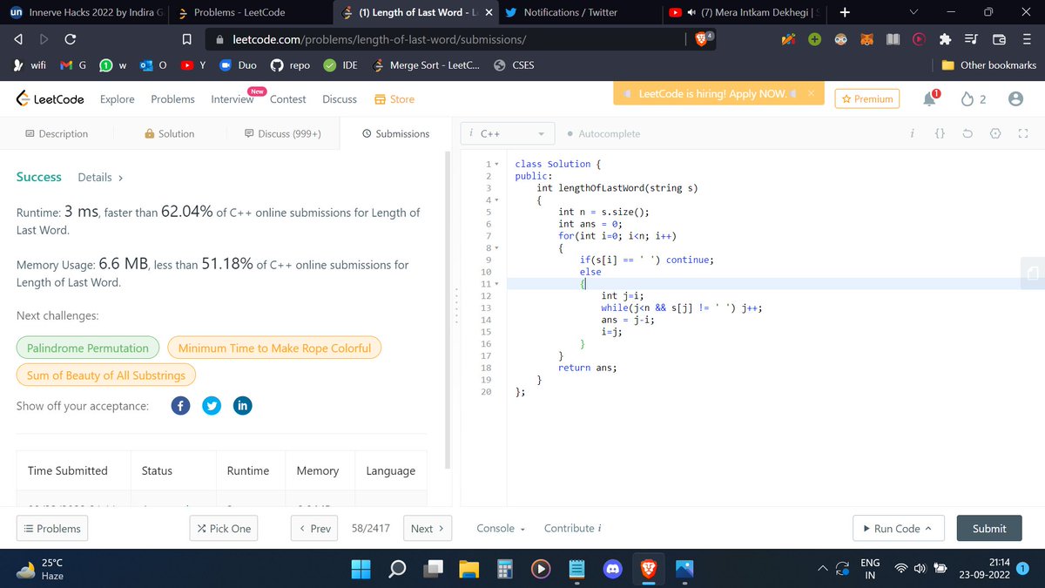Collapse code fold arrow at line 8
The height and width of the screenshot is (588, 1045).
click(x=496, y=248)
